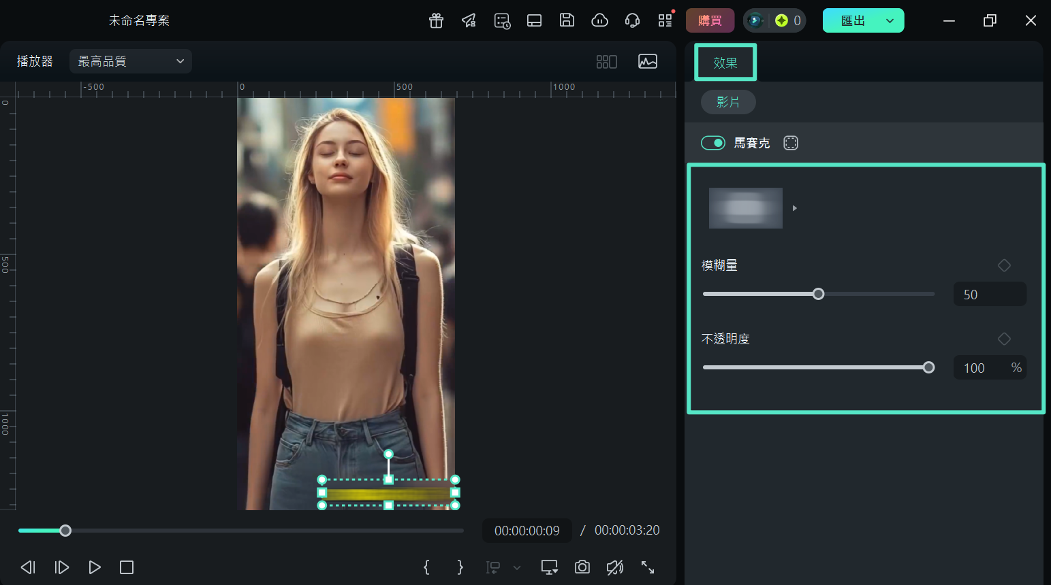Expand the 匯出 export dropdown arrow

(x=890, y=20)
